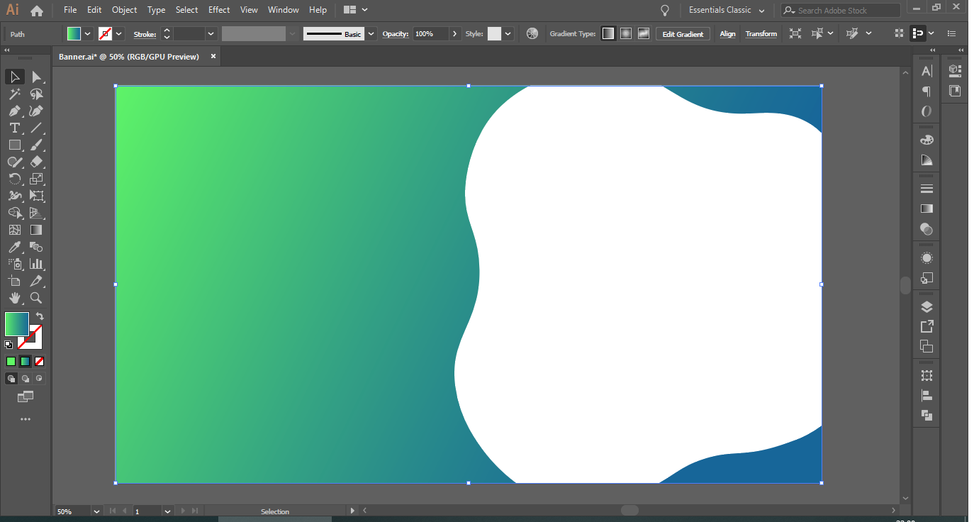The height and width of the screenshot is (522, 974).
Task: Open the Fill color dropdown arrow
Action: [x=88, y=34]
